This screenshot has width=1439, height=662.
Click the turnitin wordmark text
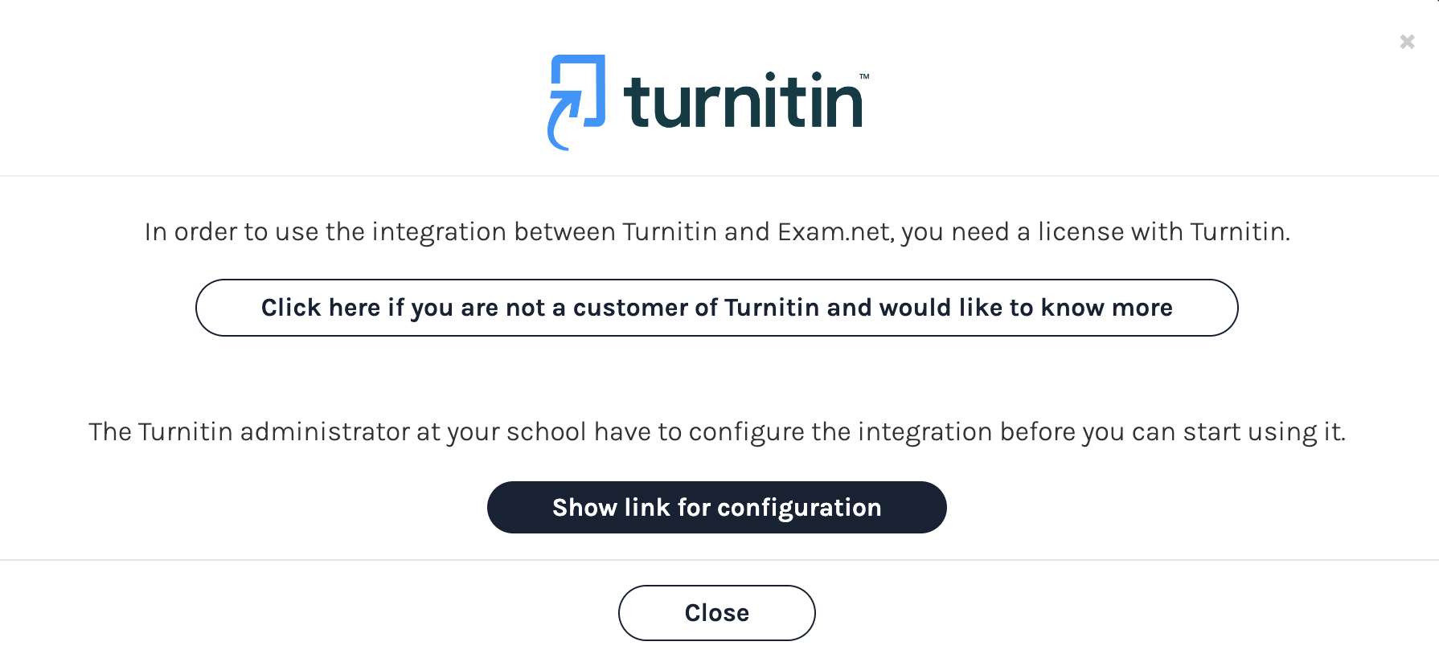click(742, 103)
